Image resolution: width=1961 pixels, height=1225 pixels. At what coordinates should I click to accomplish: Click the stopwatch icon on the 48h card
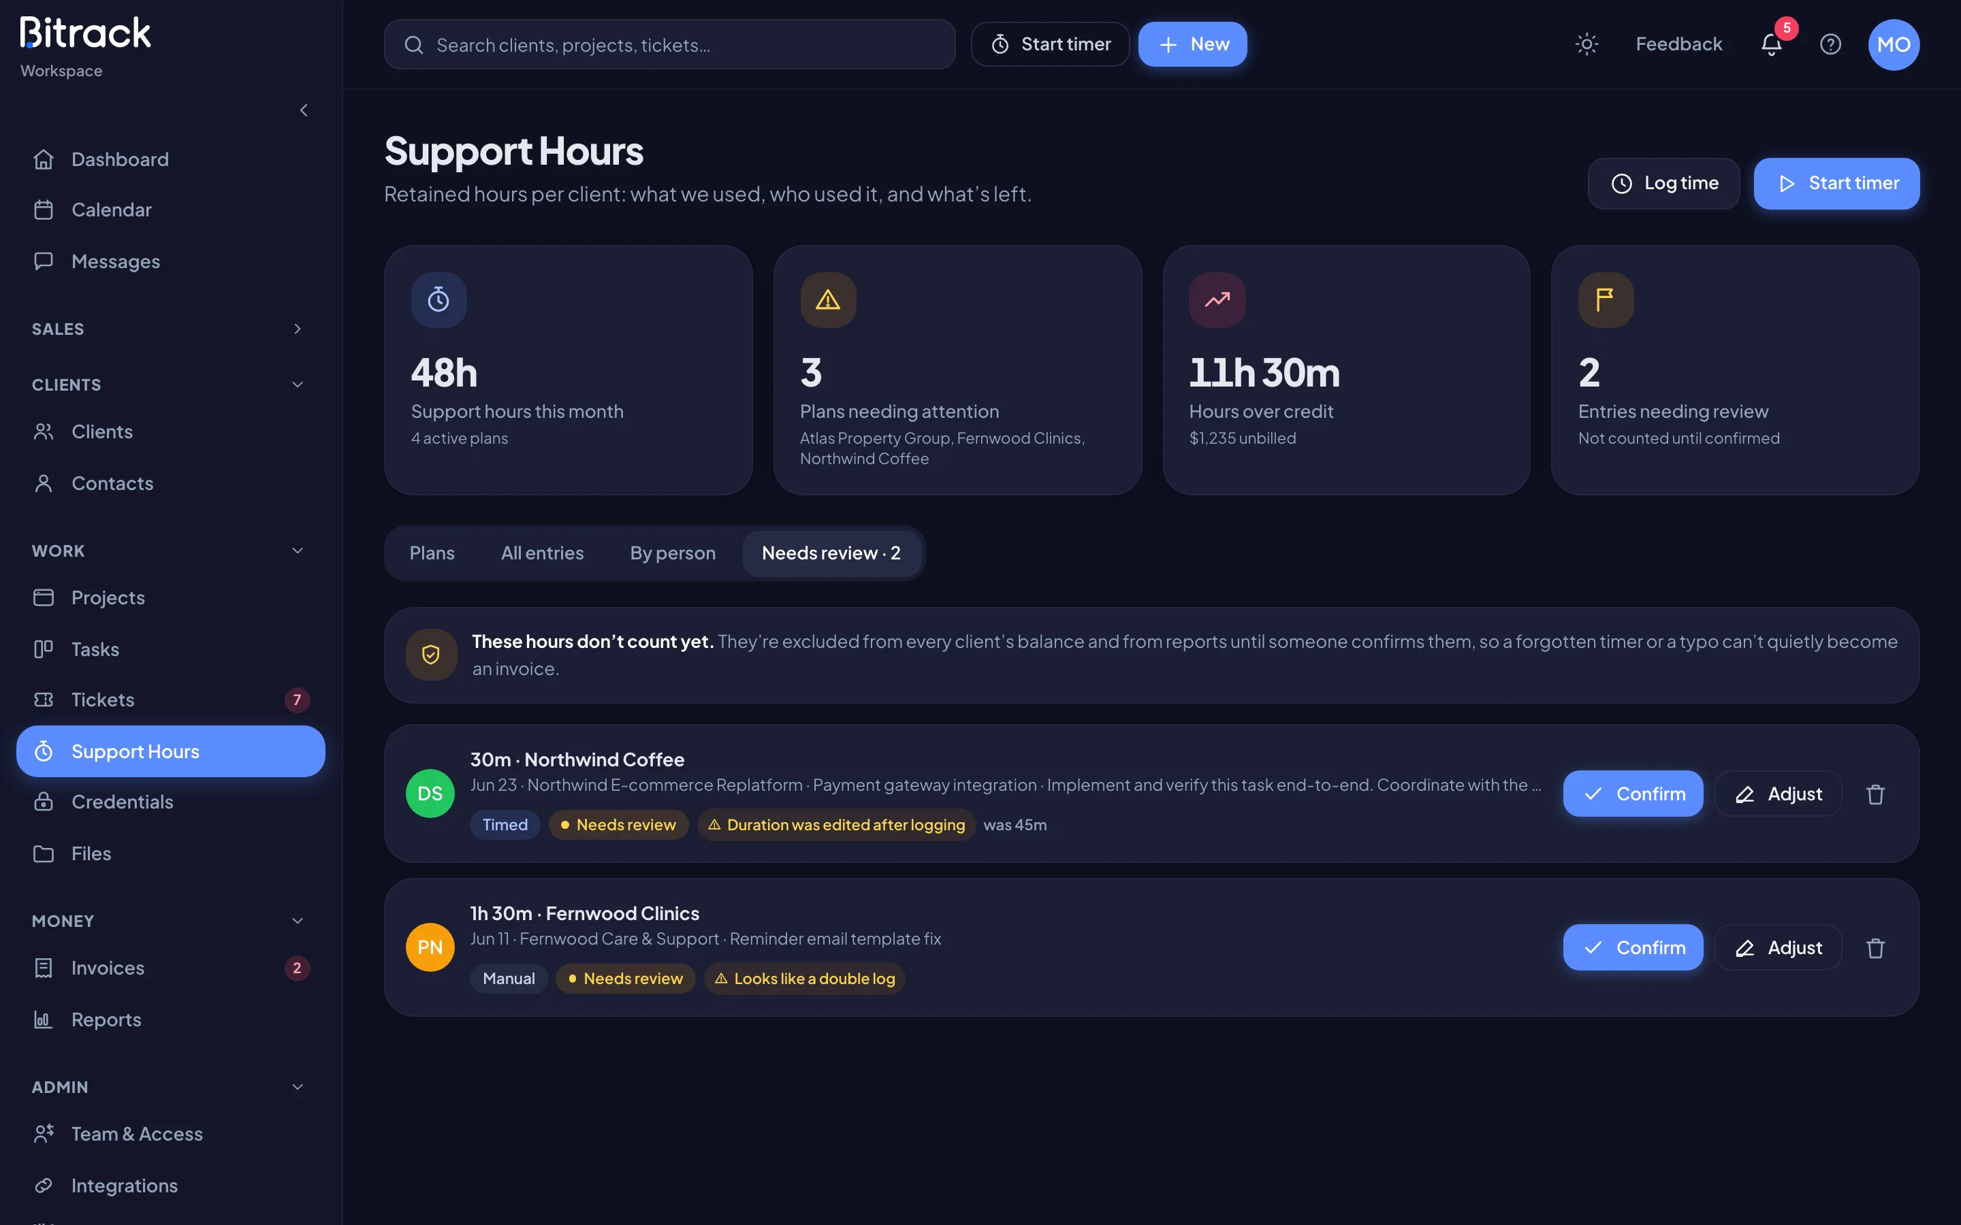tap(439, 299)
